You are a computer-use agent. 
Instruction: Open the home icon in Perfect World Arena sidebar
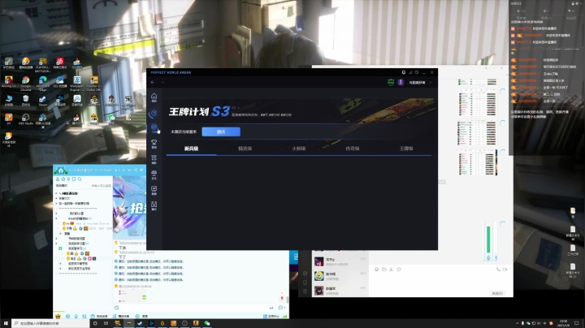tap(154, 97)
